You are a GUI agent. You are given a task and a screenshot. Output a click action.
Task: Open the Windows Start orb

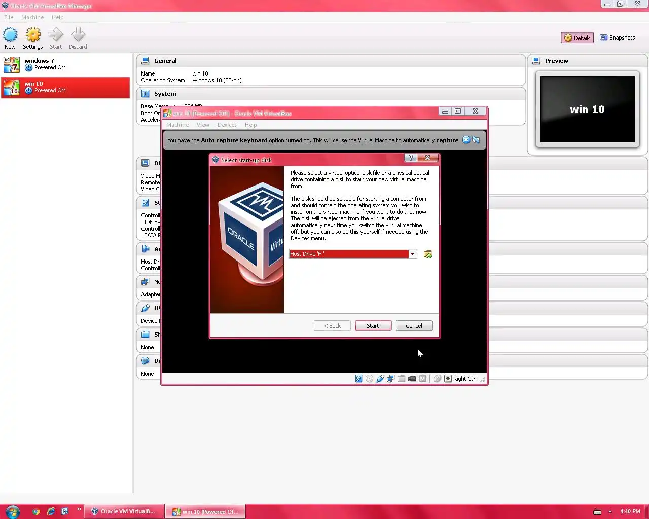[12, 511]
